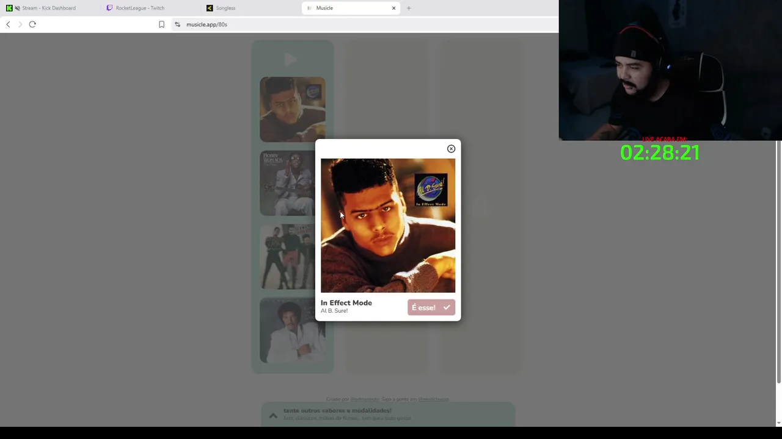Select the white-suit man album thumbnail, fourth in list
This screenshot has height=439, width=782.
point(293,330)
